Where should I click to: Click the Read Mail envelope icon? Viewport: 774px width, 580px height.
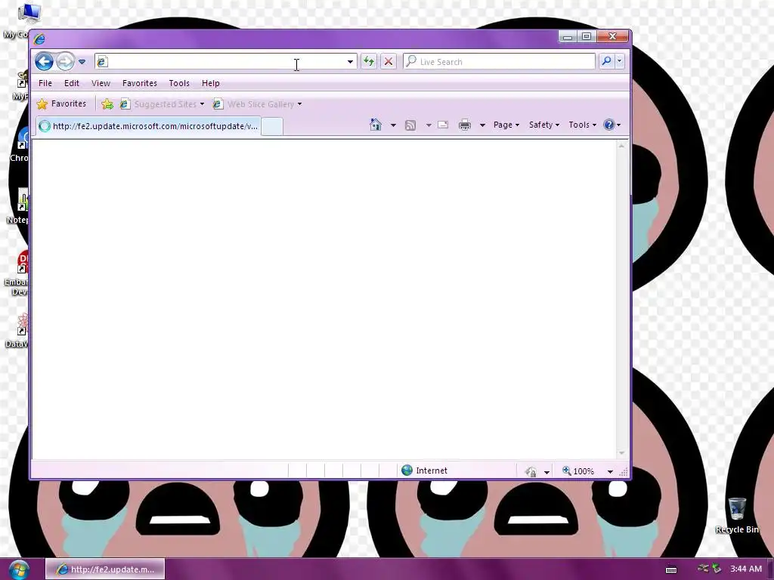pyautogui.click(x=443, y=125)
